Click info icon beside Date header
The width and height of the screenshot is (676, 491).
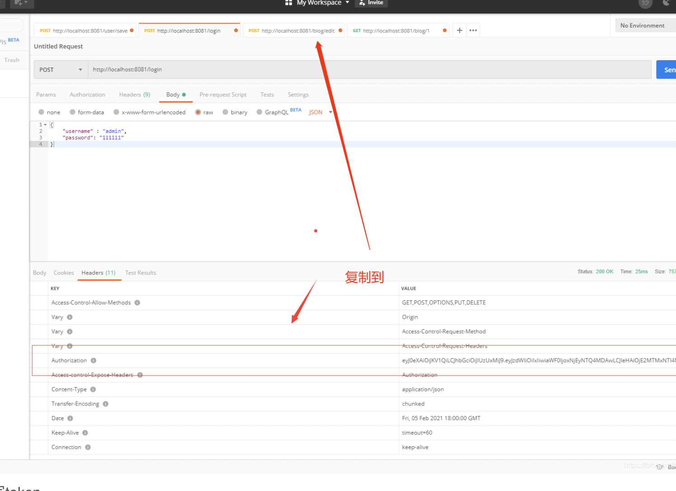tap(70, 418)
